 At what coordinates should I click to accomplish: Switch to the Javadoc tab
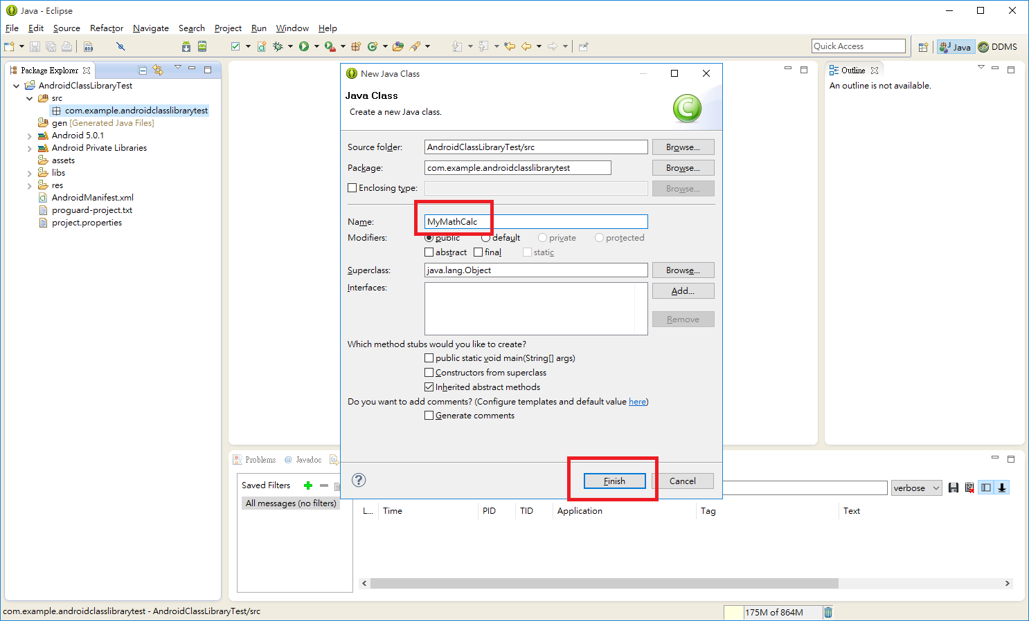(x=303, y=460)
